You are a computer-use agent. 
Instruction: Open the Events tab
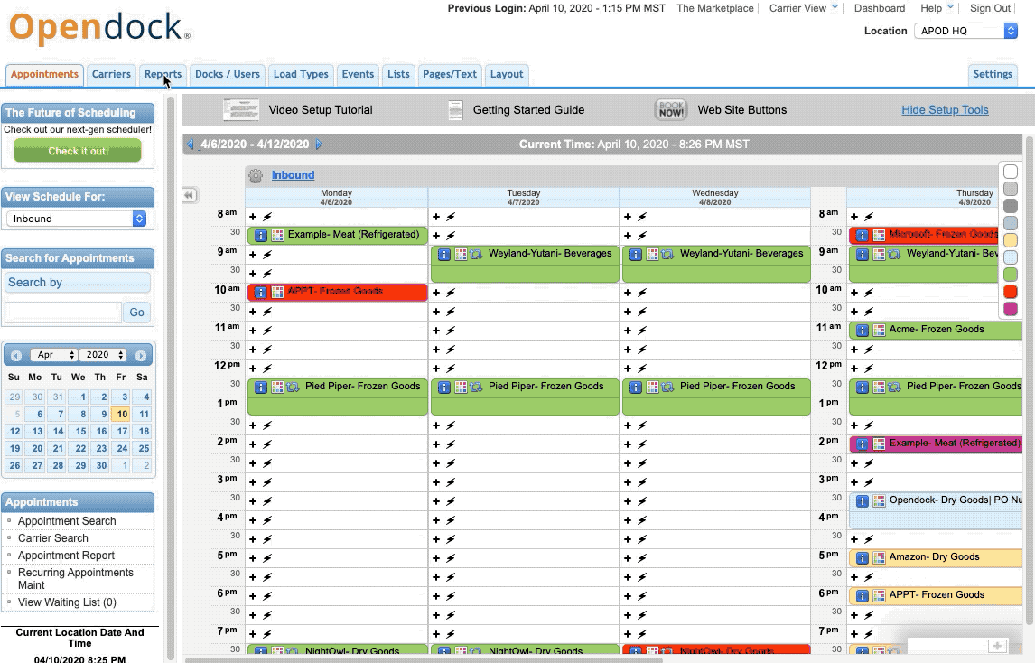point(358,75)
